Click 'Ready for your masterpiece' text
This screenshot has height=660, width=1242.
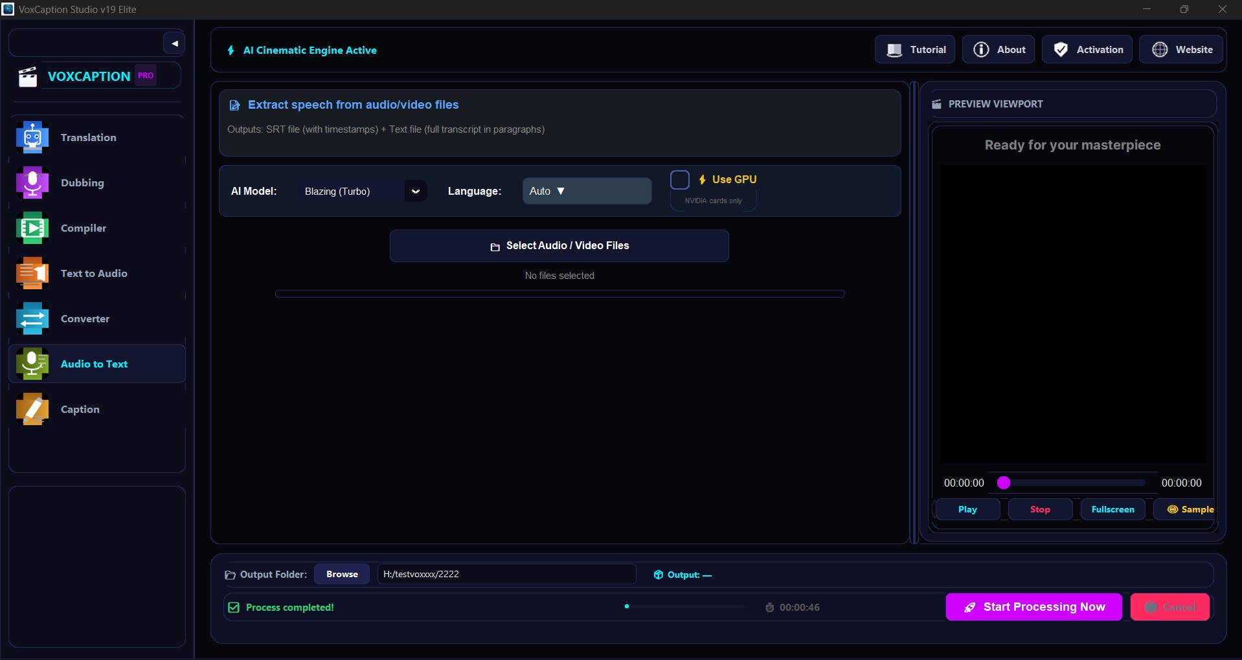pos(1073,145)
